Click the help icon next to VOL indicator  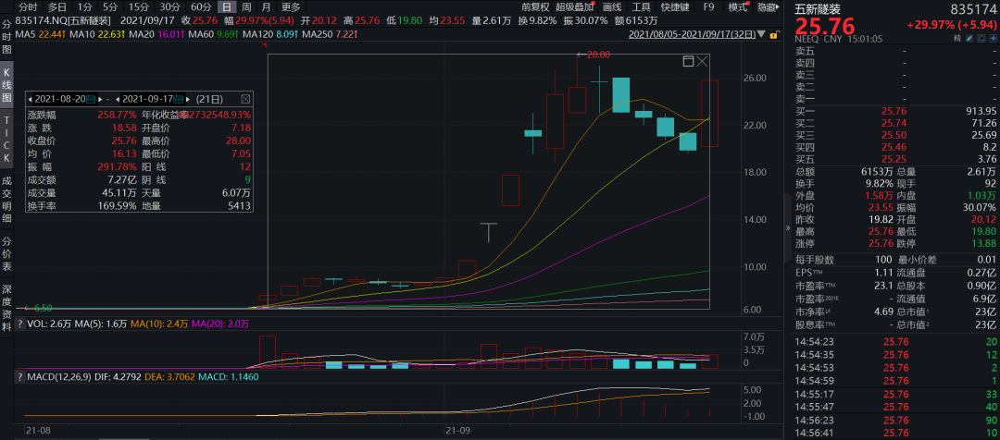[x=19, y=324]
